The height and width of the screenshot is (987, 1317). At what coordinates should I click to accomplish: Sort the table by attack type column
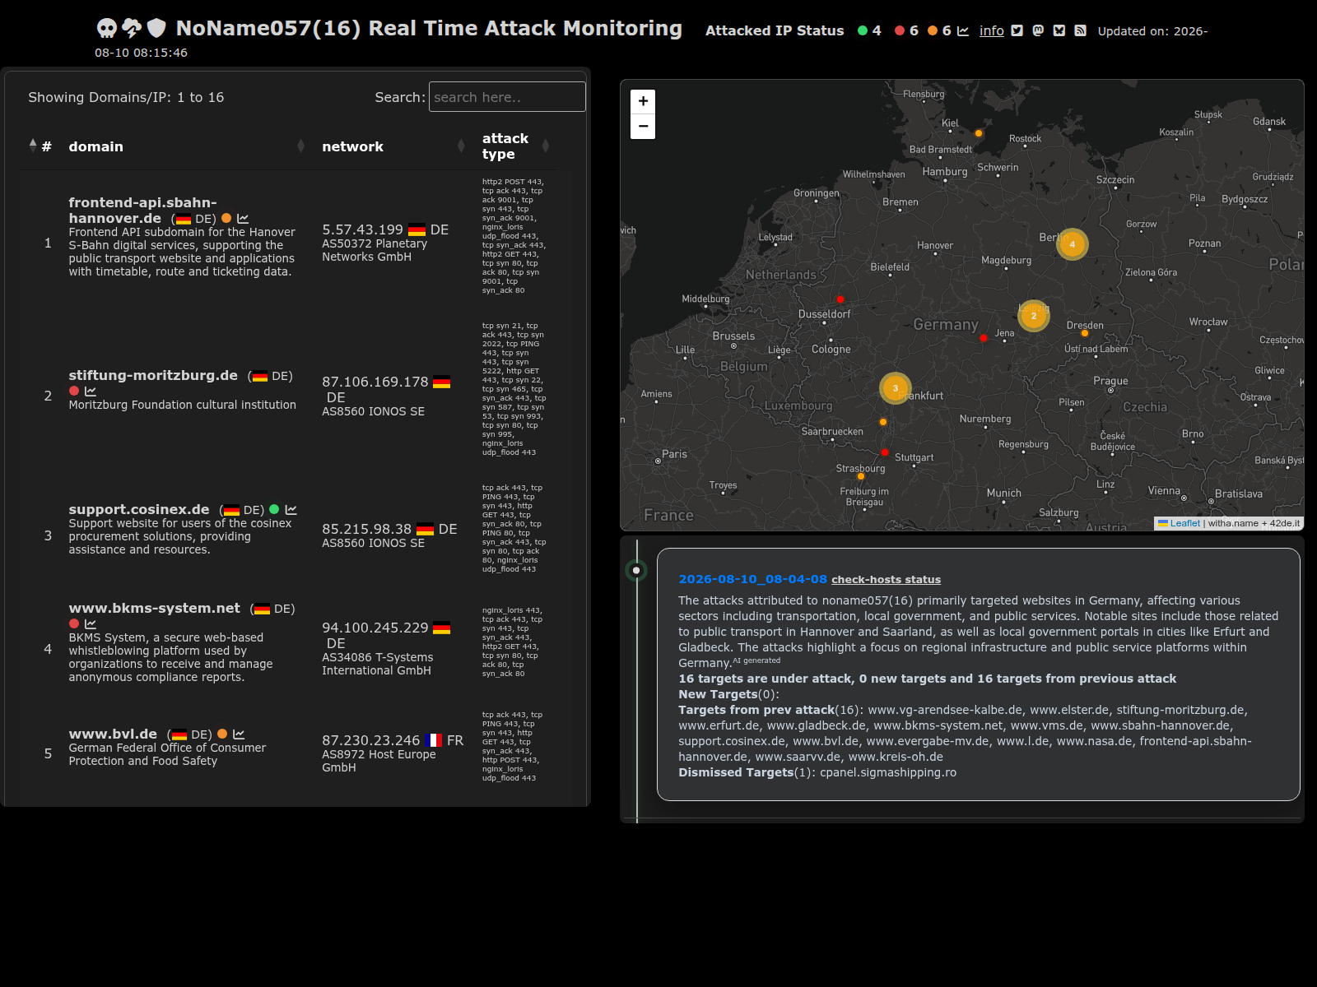click(516, 146)
